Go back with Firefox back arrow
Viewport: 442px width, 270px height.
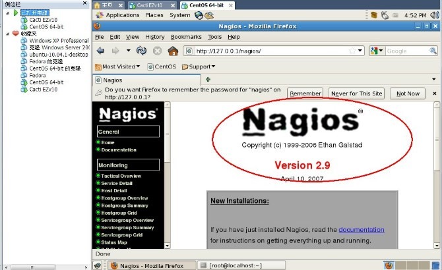tap(100, 51)
